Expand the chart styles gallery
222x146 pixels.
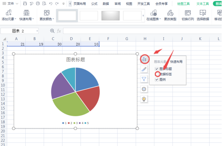(x=143, y=16)
